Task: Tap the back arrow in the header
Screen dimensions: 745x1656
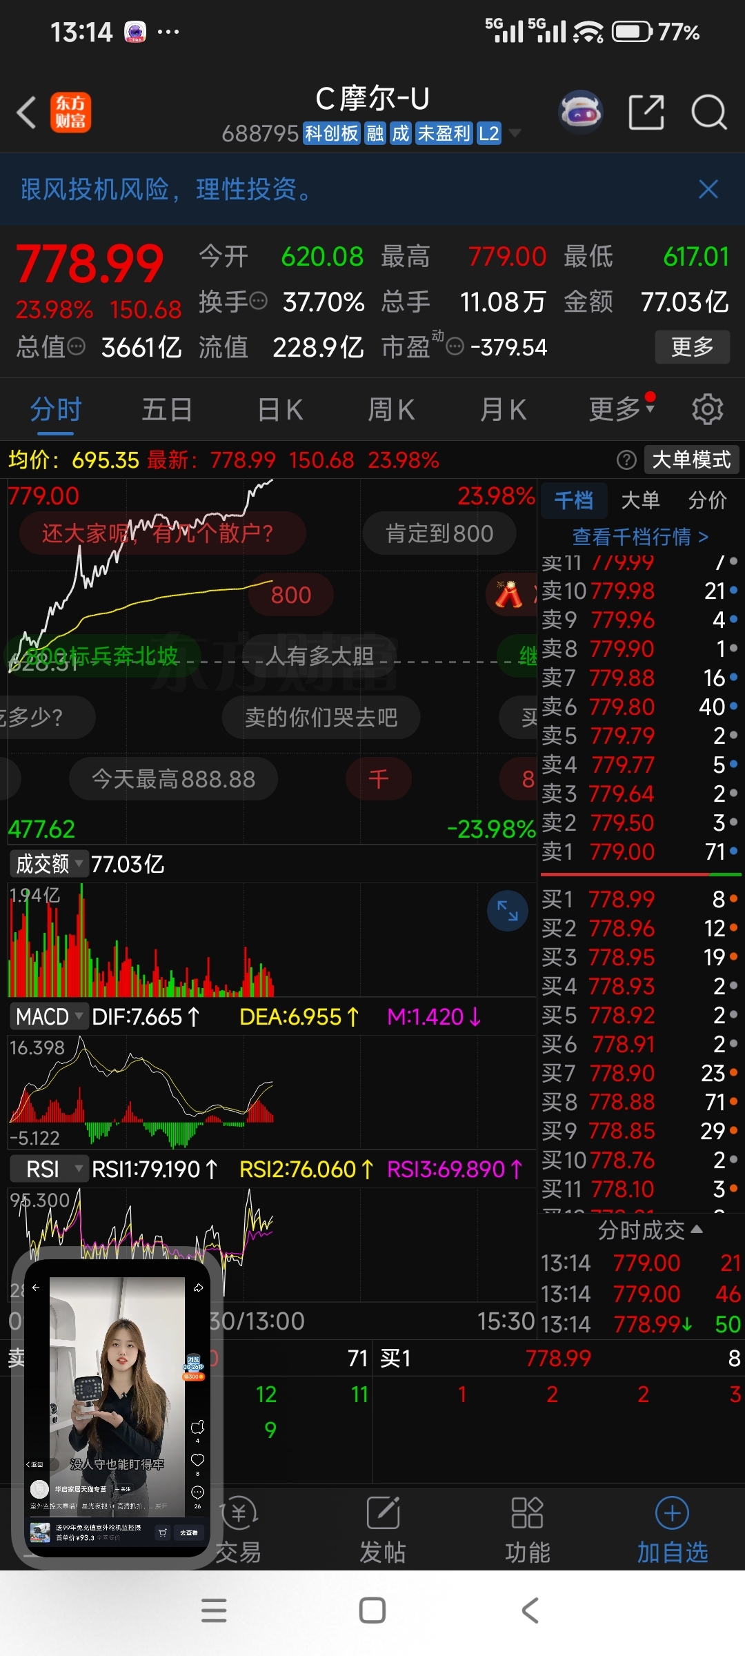Action: point(26,112)
